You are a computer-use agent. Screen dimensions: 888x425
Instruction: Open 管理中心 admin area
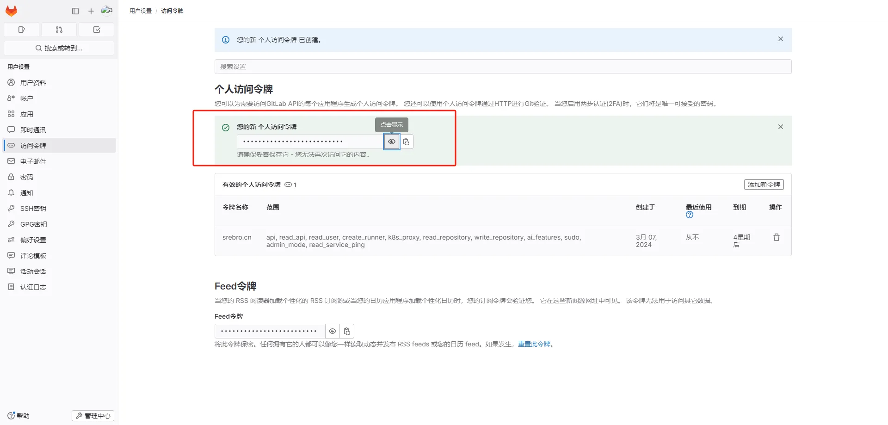[x=93, y=416]
